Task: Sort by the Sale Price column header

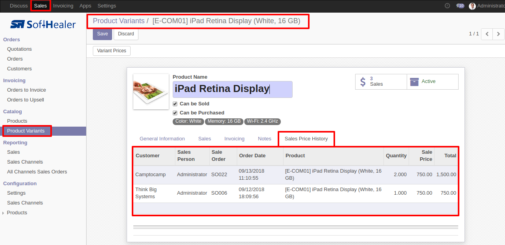Action: [x=422, y=156]
